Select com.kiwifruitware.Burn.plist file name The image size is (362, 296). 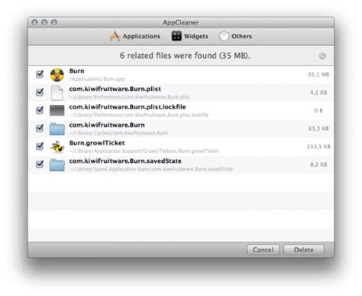point(115,89)
